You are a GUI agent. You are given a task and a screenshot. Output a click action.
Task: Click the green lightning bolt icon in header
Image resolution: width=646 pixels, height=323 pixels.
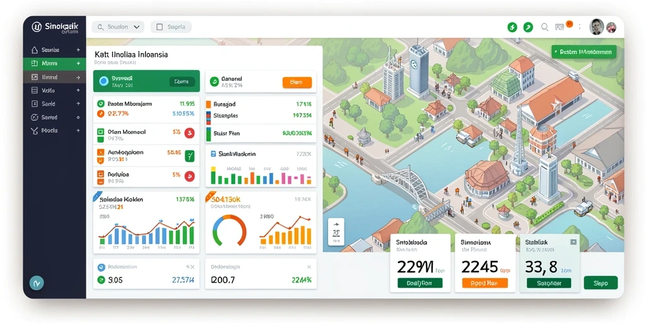click(512, 28)
